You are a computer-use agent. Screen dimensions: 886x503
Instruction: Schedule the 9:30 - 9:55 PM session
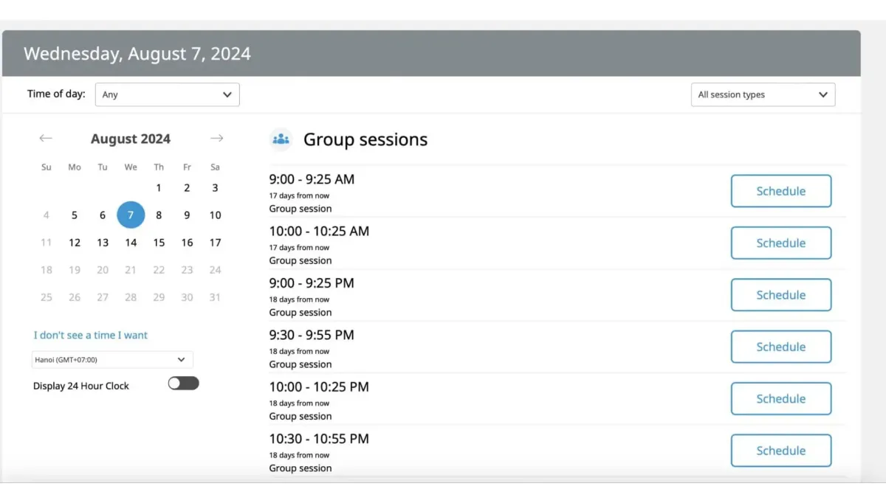point(780,347)
